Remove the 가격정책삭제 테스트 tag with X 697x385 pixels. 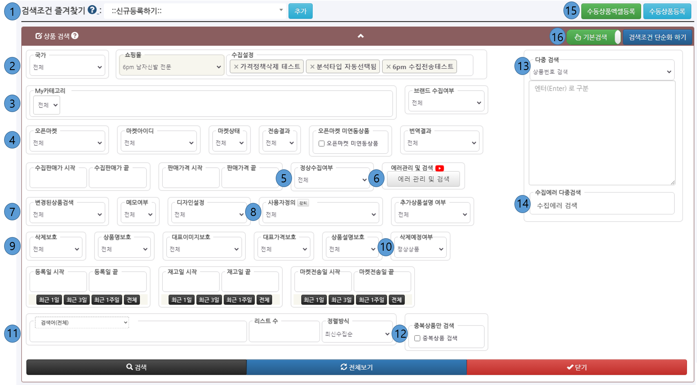(x=236, y=67)
